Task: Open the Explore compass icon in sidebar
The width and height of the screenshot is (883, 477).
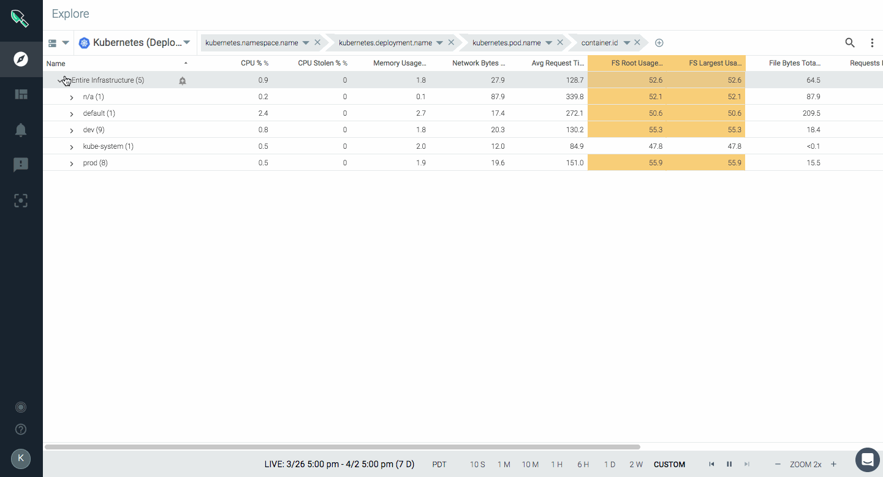Action: click(21, 59)
